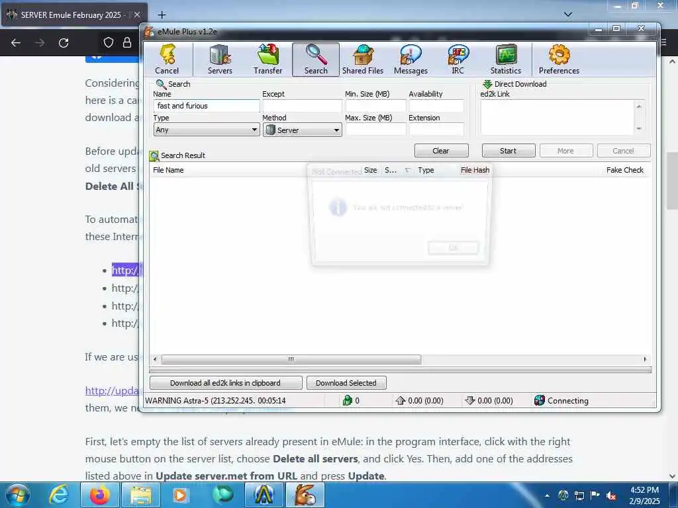Sort results by File Name column
Image resolution: width=678 pixels, height=508 pixels.
point(169,170)
